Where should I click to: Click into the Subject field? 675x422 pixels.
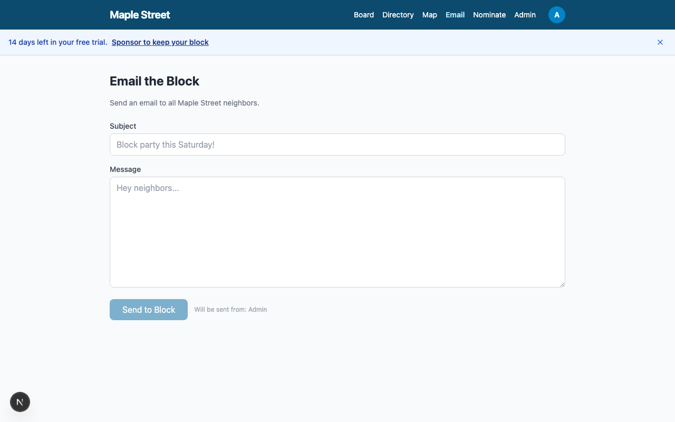(337, 145)
